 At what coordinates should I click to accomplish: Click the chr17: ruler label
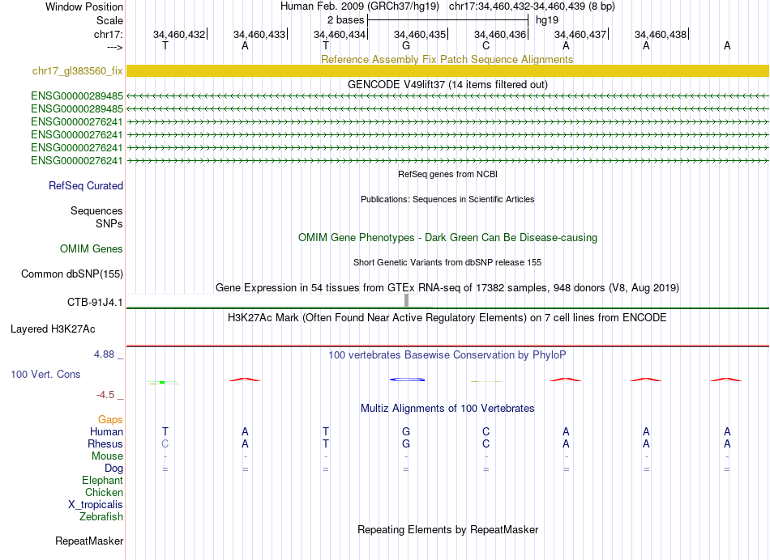(109, 34)
